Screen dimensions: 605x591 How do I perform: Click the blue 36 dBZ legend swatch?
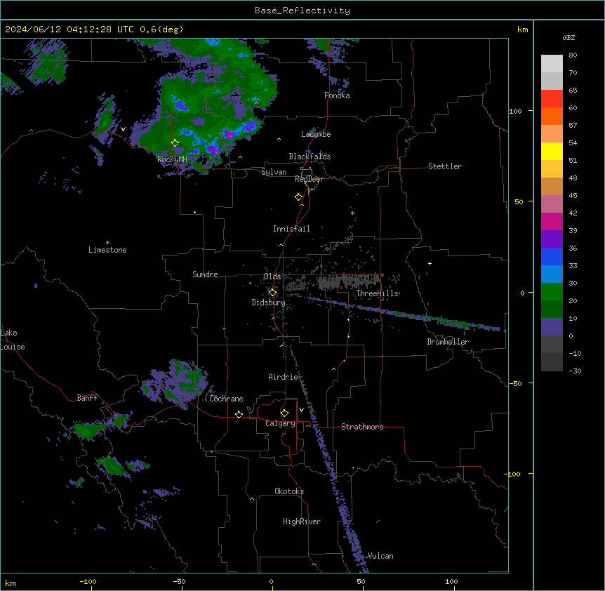(x=552, y=256)
